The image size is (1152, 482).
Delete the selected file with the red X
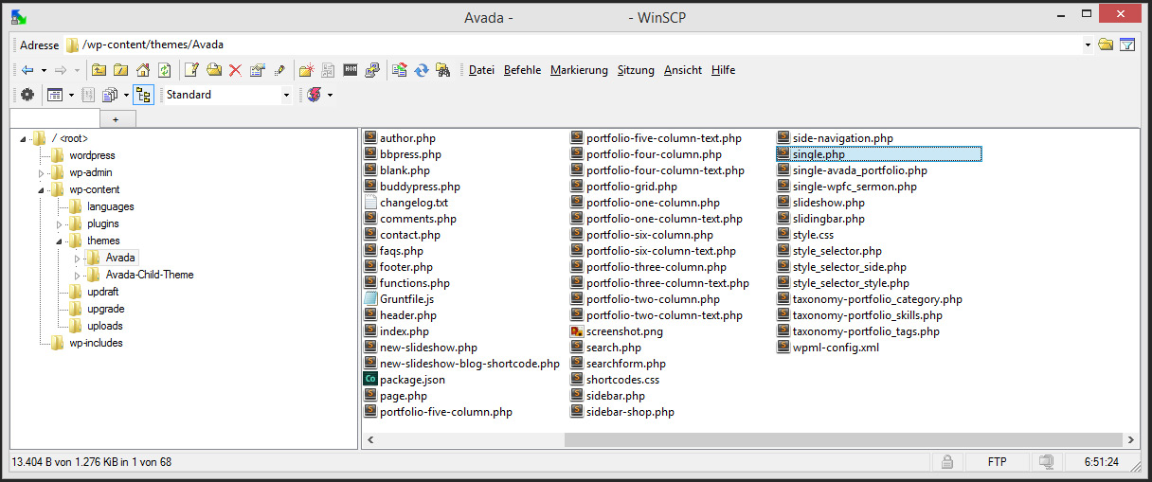pyautogui.click(x=235, y=70)
